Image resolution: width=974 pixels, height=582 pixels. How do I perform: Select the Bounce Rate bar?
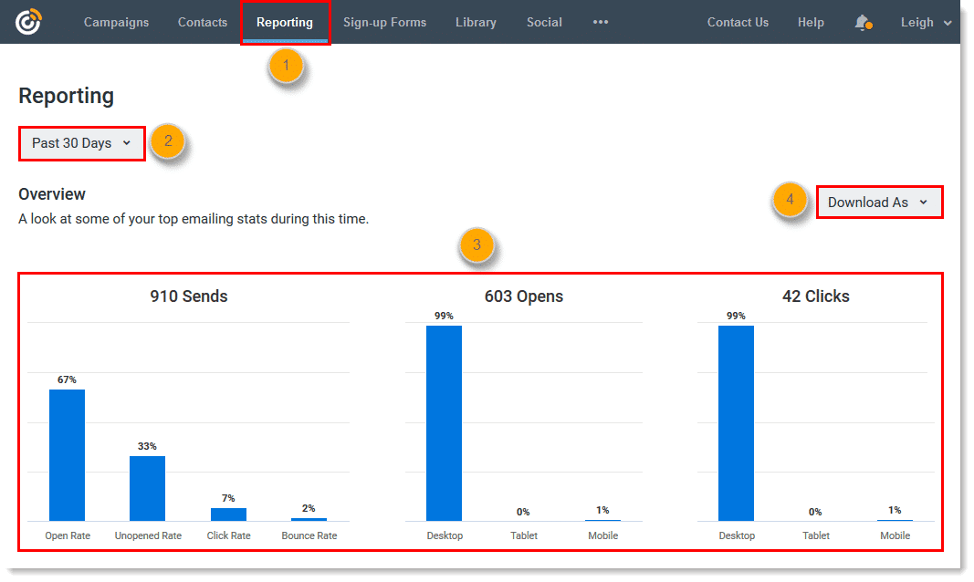point(309,518)
